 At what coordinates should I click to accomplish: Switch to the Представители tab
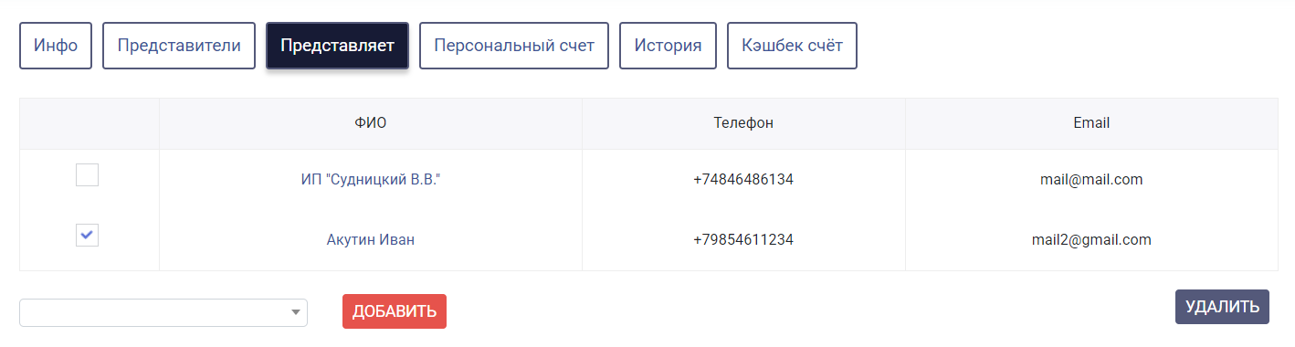pyautogui.click(x=179, y=46)
